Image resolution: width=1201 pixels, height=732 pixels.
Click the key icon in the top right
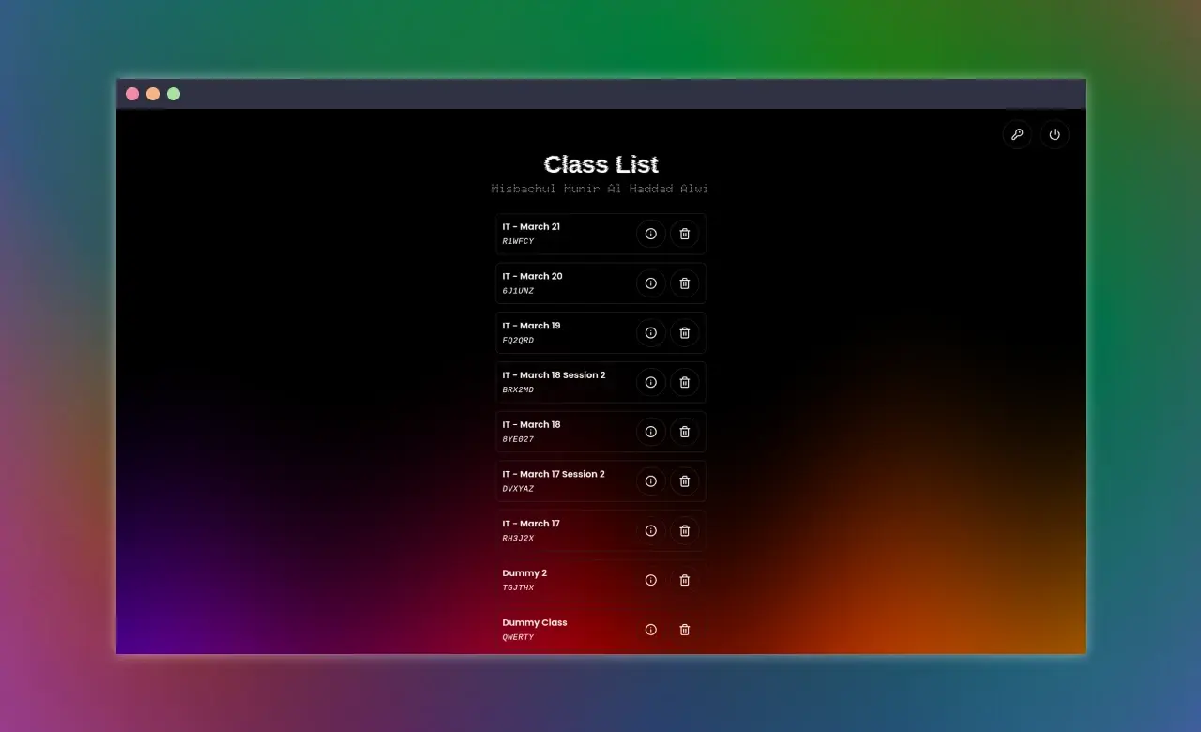coord(1017,134)
